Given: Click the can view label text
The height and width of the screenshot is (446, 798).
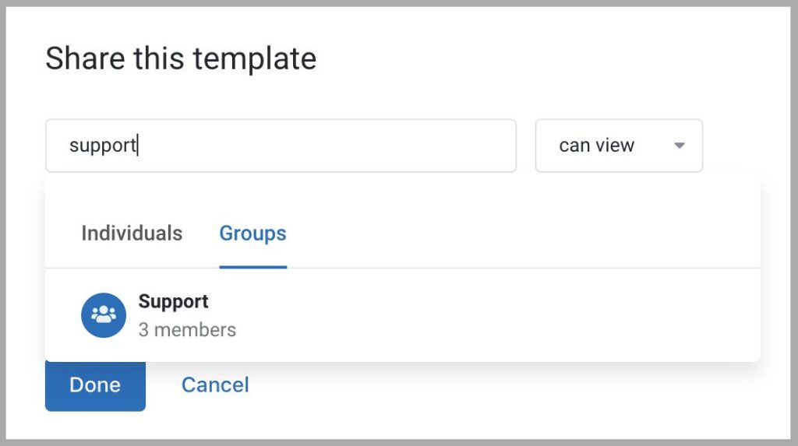Looking at the screenshot, I should (596, 146).
